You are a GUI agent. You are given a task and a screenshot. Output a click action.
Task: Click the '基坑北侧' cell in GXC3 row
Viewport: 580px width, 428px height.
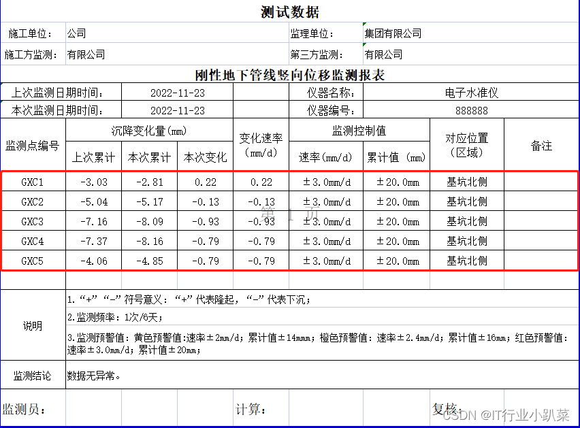tap(467, 221)
